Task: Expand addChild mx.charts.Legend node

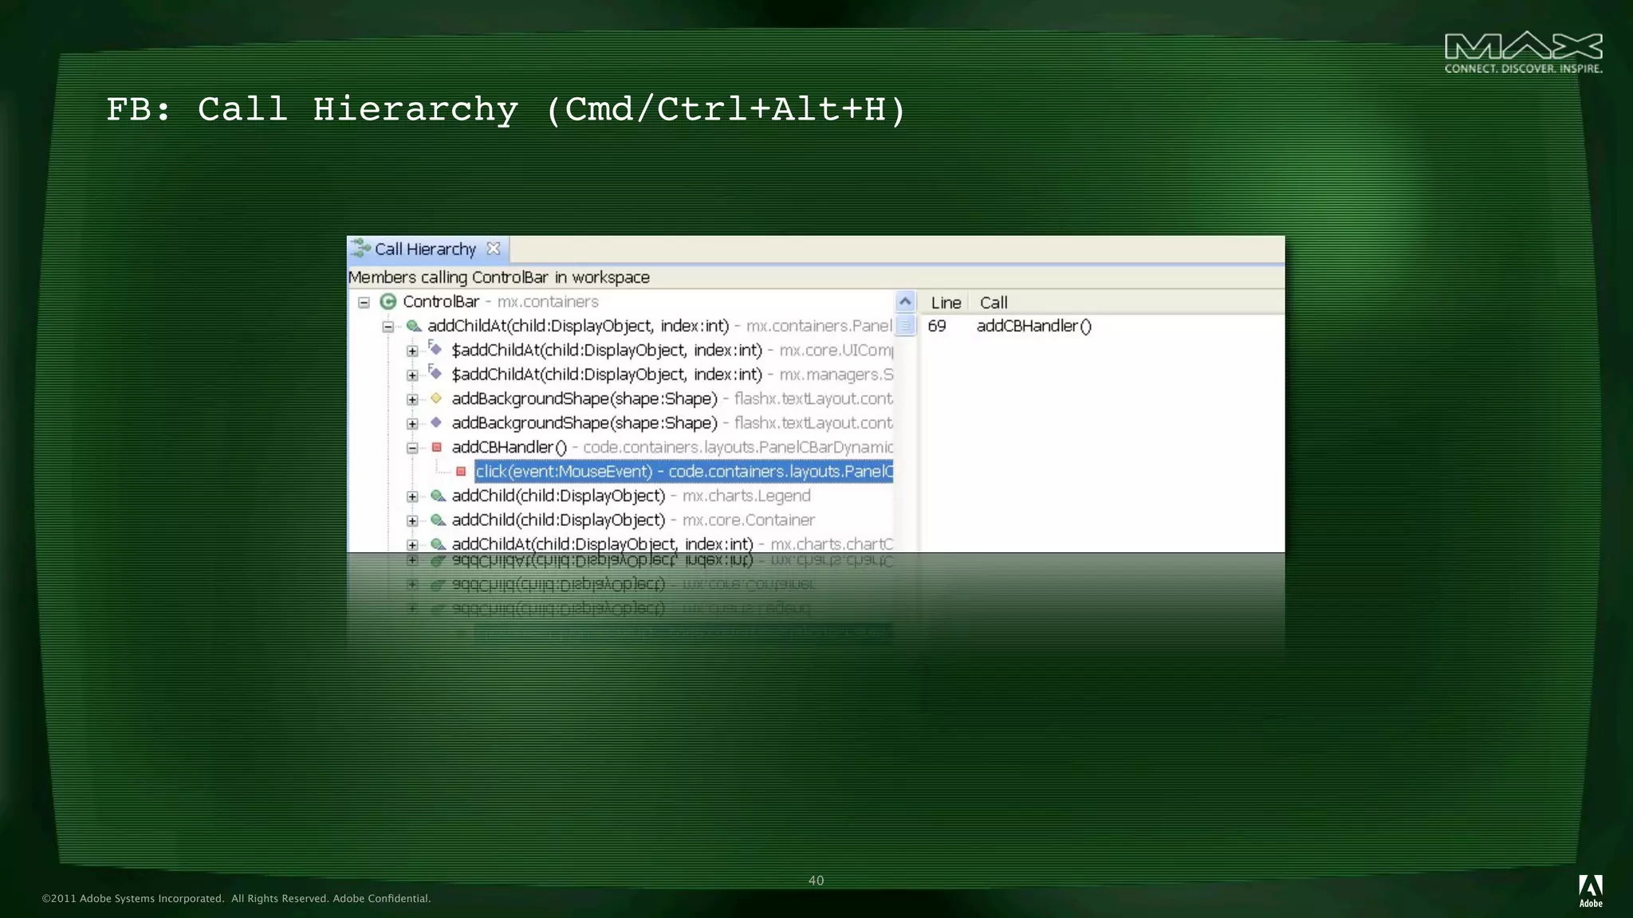Action: tap(412, 497)
